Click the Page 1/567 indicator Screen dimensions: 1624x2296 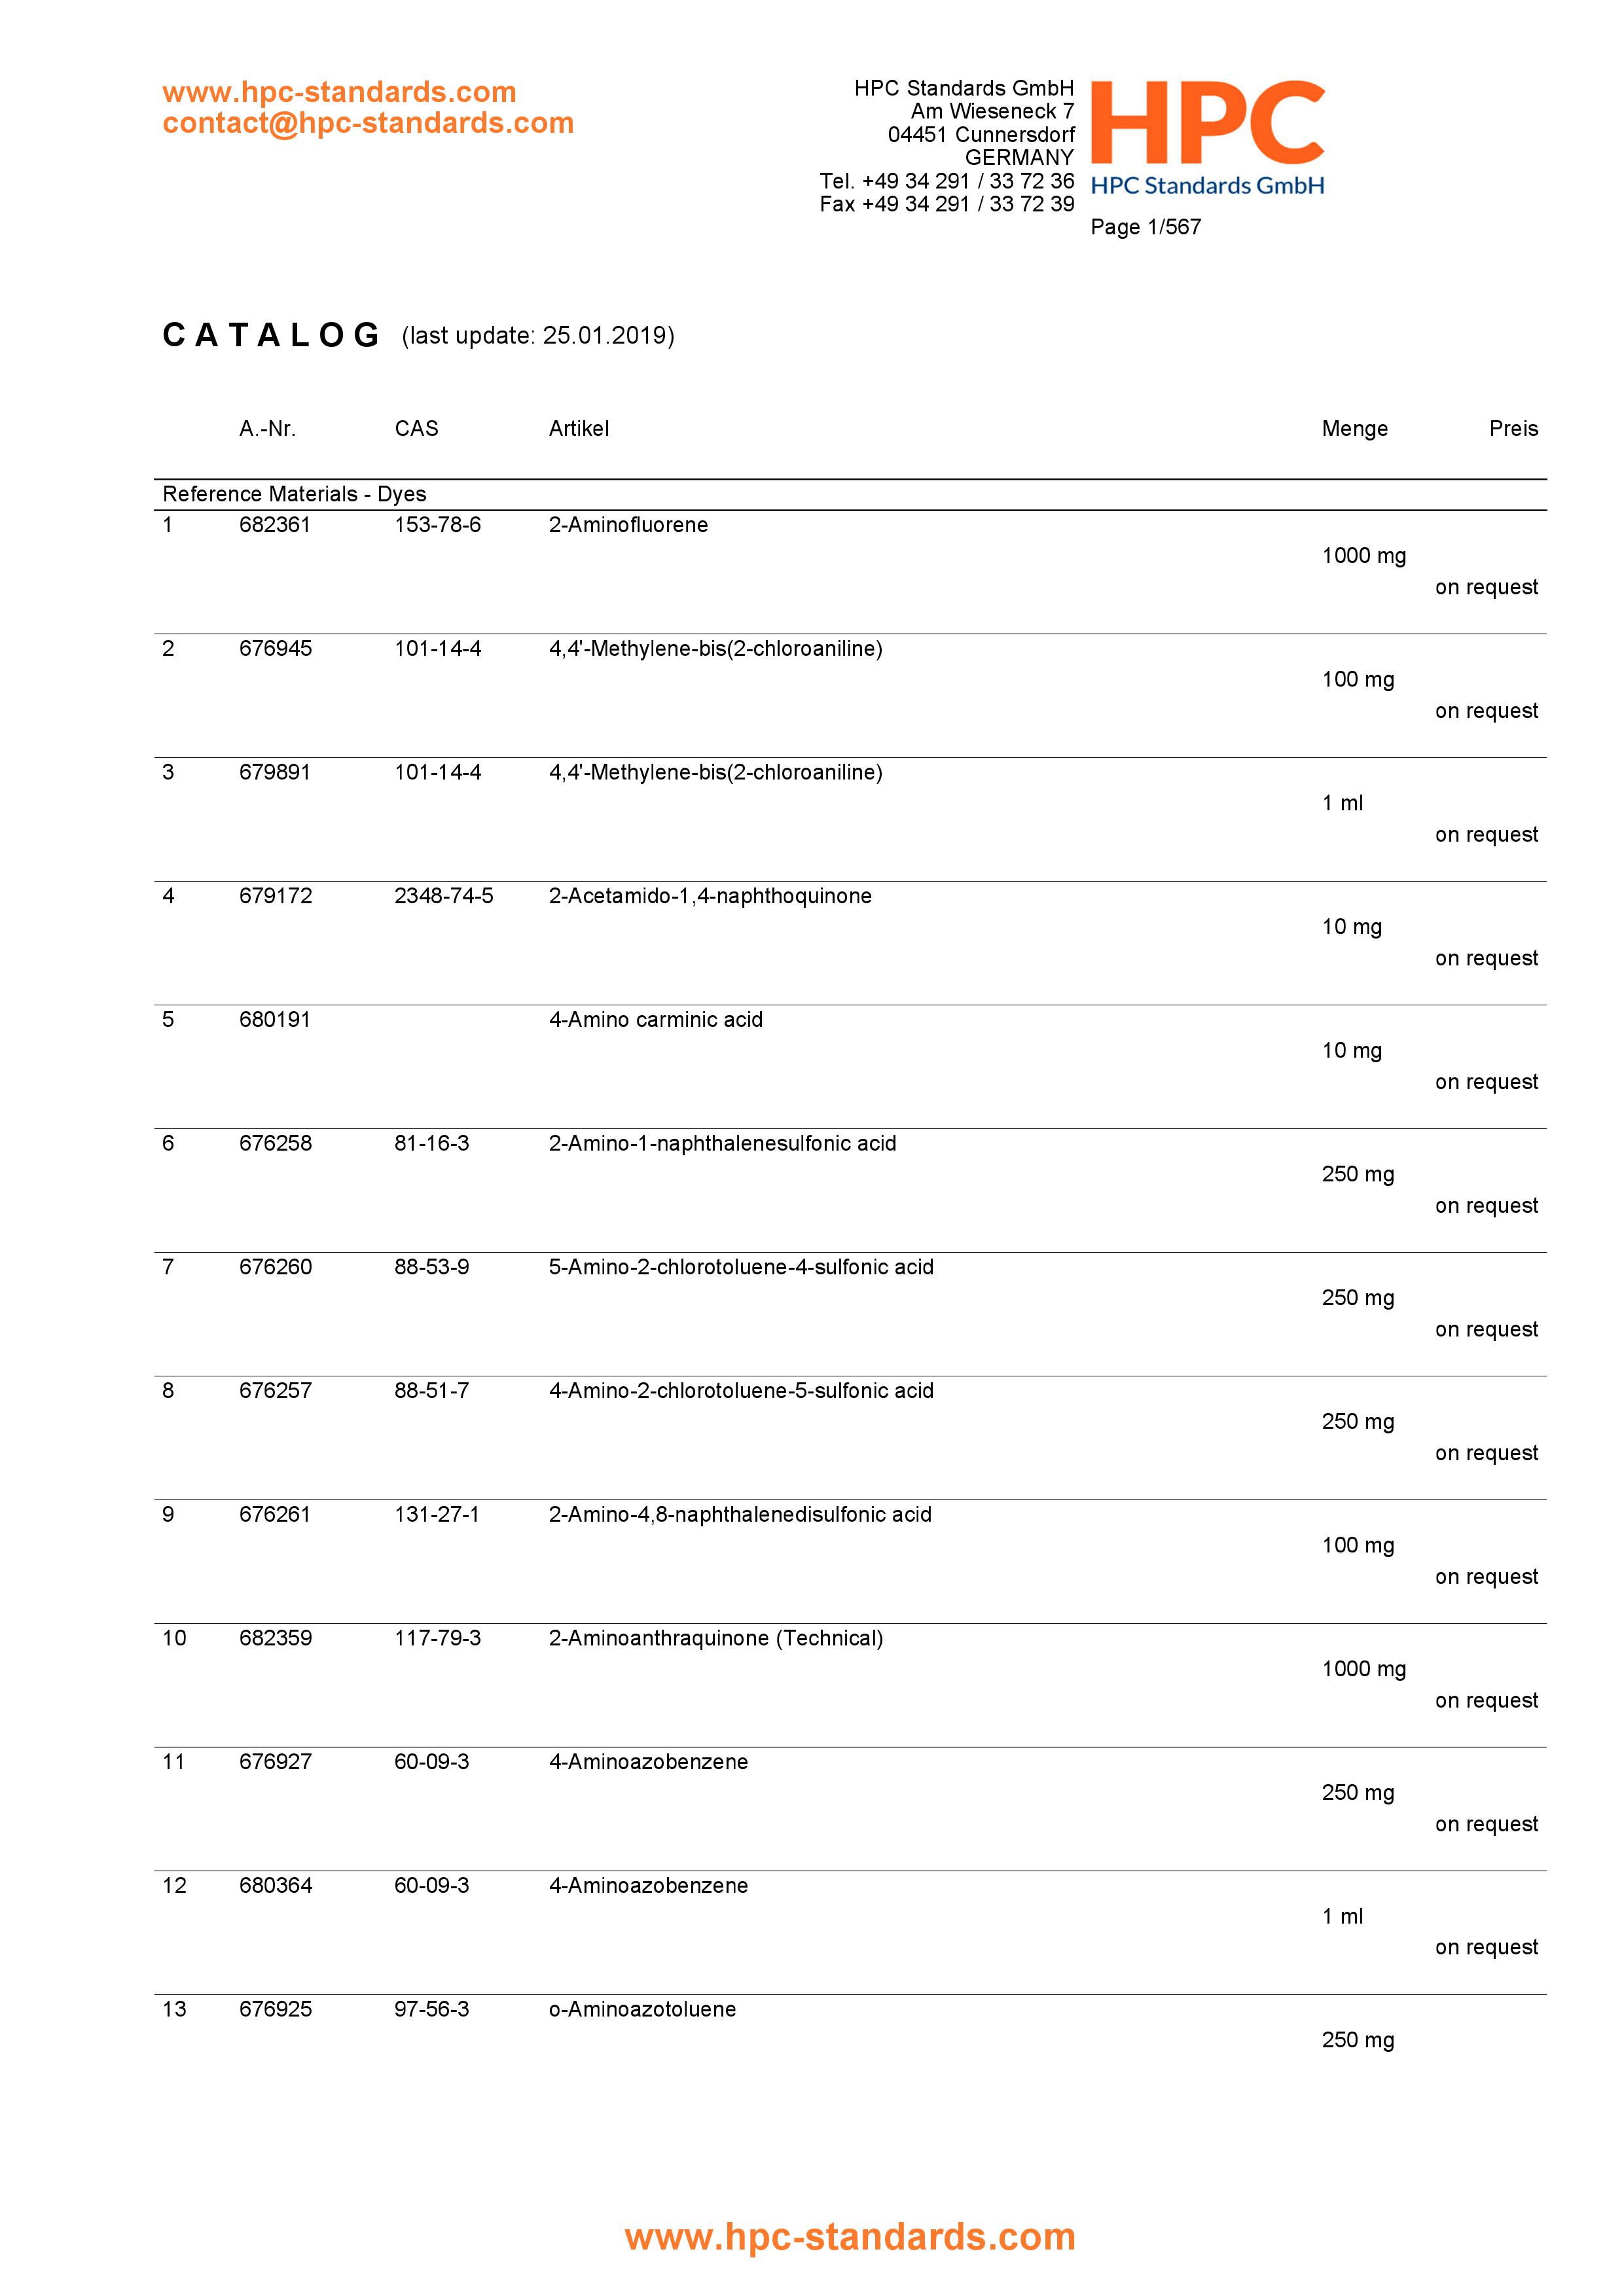tap(1145, 227)
